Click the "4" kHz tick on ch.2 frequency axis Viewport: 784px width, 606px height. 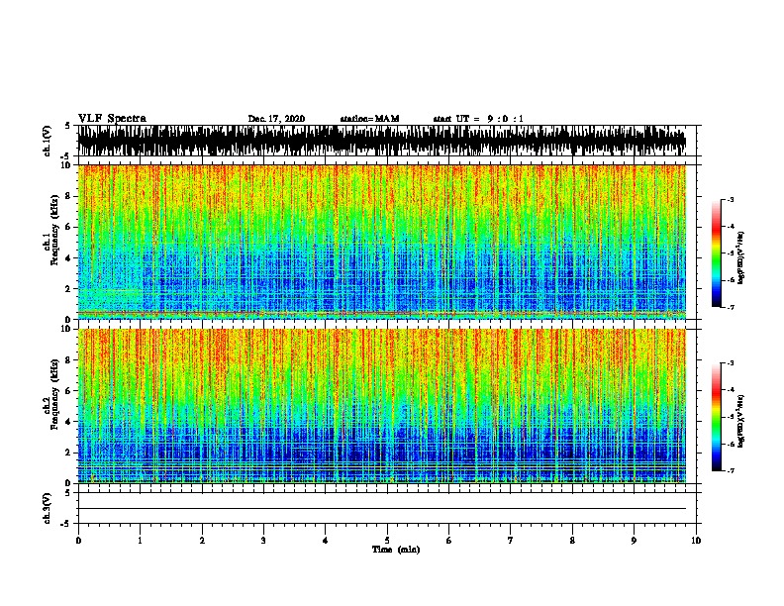coord(68,422)
